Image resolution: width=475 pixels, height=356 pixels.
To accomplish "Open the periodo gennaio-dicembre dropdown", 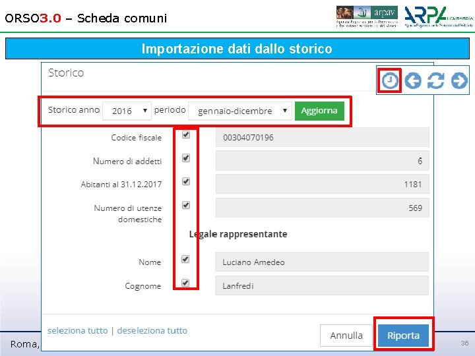I will click(240, 111).
